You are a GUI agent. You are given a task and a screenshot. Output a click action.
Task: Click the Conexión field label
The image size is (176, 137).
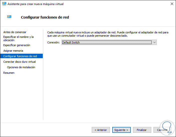(x=53, y=42)
